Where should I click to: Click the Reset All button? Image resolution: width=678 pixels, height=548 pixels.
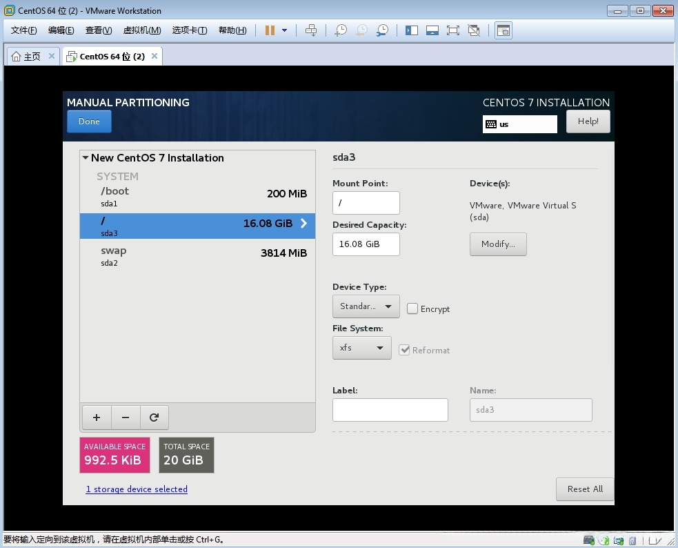pos(585,489)
